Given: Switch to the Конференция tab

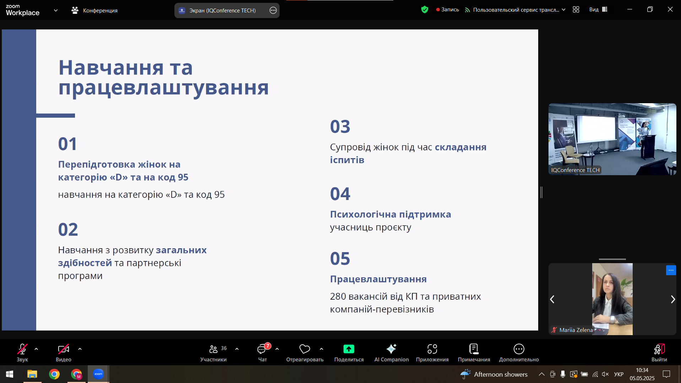Looking at the screenshot, I should pyautogui.click(x=94, y=10).
